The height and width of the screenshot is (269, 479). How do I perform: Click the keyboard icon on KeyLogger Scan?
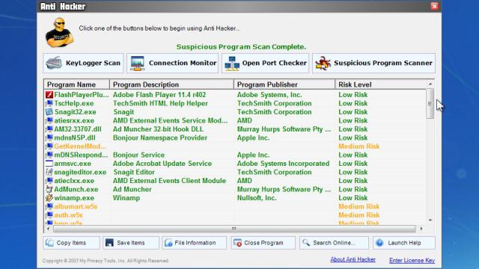pyautogui.click(x=54, y=63)
